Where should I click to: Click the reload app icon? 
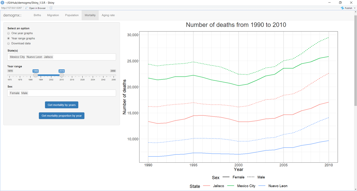[x=51, y=8]
